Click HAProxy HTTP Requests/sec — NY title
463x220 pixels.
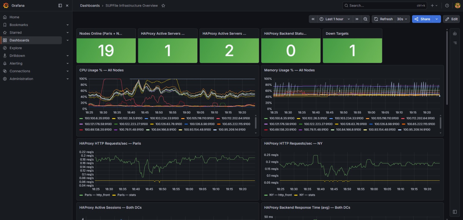tap(293, 143)
